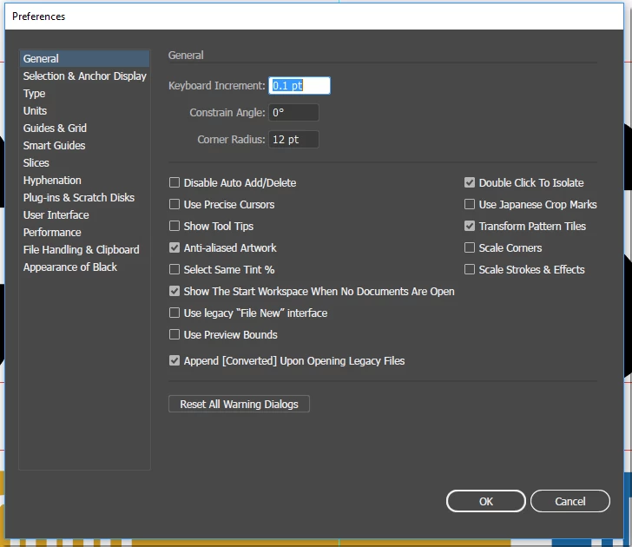Open Selection & Anchor Display preferences
Screen dimensions: 632x547
click(84, 76)
